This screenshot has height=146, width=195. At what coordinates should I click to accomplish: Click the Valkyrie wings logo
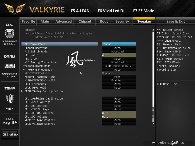15,9
